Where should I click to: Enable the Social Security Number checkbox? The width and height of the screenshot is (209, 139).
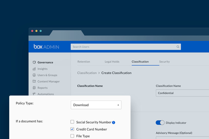coord(72,122)
